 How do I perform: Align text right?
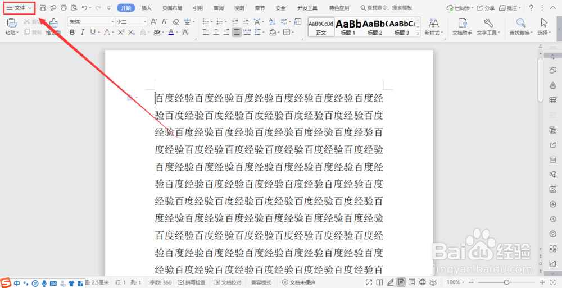point(226,32)
